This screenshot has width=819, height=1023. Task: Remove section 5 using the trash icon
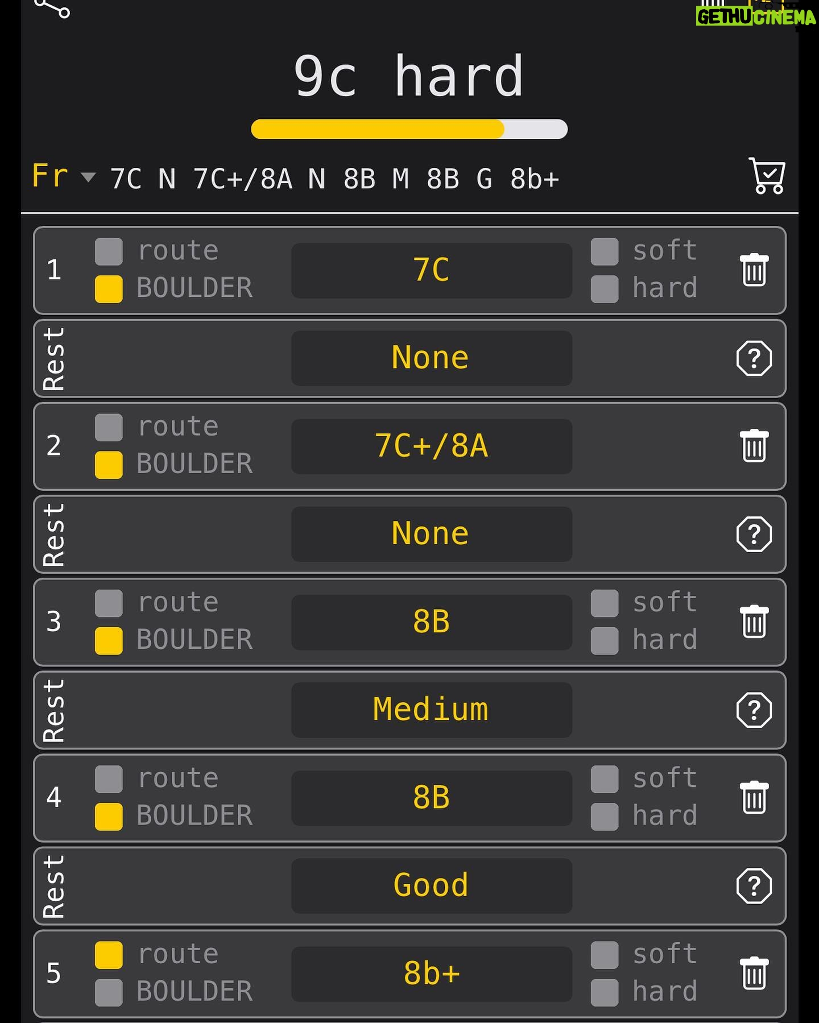(754, 973)
